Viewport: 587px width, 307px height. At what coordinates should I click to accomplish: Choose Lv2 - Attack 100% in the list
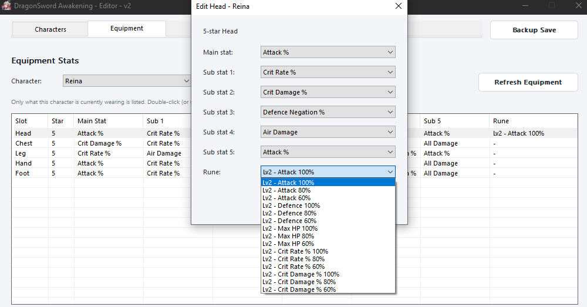click(x=328, y=183)
